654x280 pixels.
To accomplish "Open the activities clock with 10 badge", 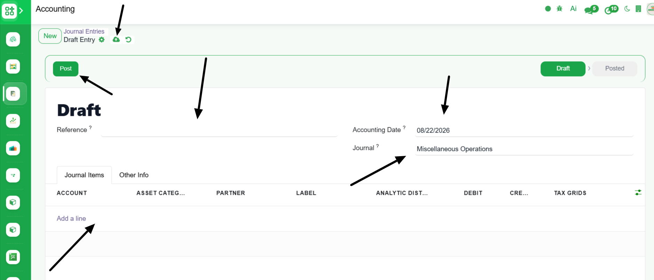I will point(611,9).
